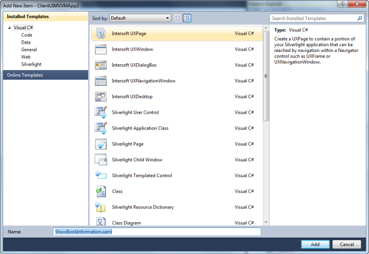Viewport: 369px width, 254px height.
Task: Select the Silverlight User Control name
Action: [135, 112]
